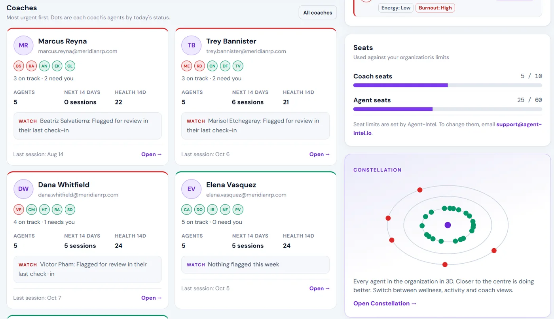Open the Constellation view link
The image size is (554, 319).
[385, 303]
